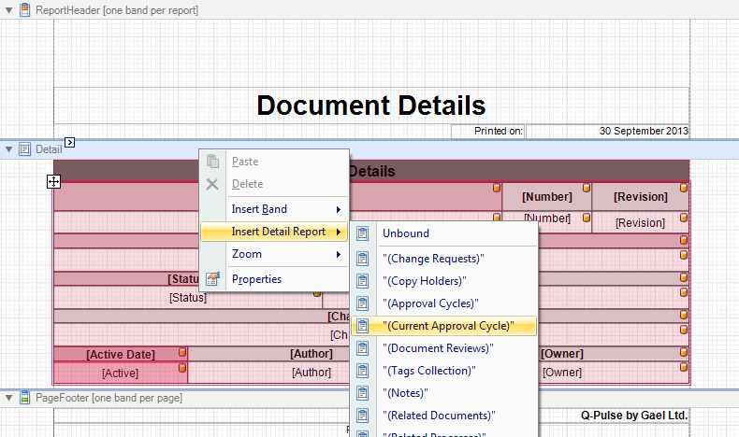
Task: Click data-binding marker on [Revision] header cell
Action: click(x=684, y=188)
